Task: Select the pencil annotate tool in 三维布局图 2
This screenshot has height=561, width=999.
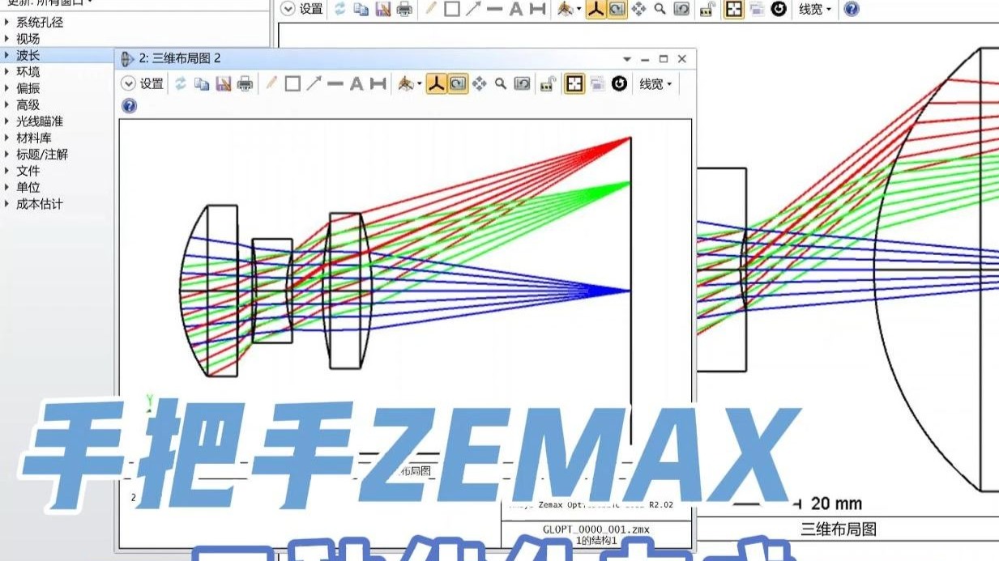Action: 271,83
